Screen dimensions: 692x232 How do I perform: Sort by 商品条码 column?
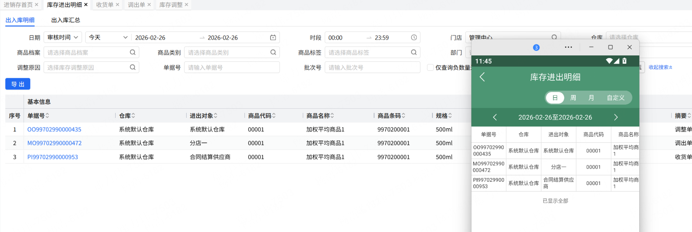tap(403, 116)
